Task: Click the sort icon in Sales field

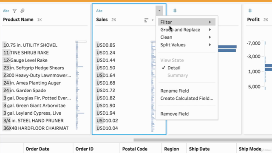Action: pos(146,20)
